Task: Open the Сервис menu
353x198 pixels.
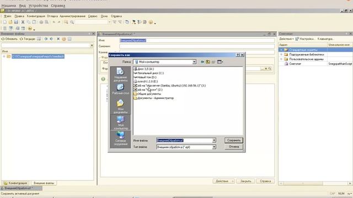Action: 93,16
